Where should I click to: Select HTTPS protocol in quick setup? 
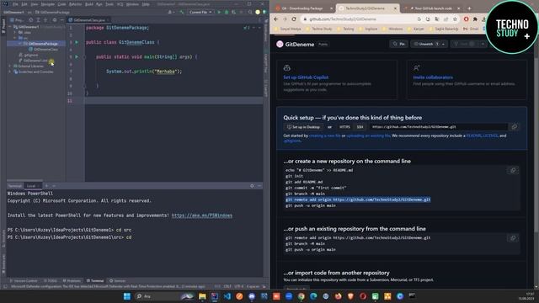[x=344, y=127]
